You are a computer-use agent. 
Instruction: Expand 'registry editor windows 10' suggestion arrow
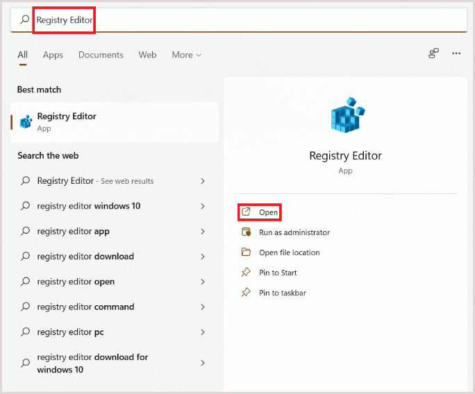[x=203, y=206]
